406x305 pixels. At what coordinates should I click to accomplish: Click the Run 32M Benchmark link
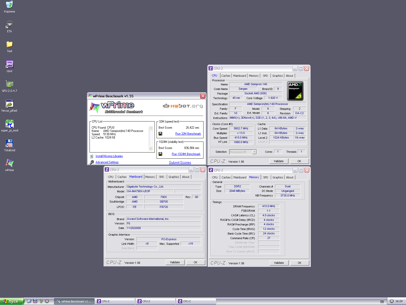(x=188, y=134)
